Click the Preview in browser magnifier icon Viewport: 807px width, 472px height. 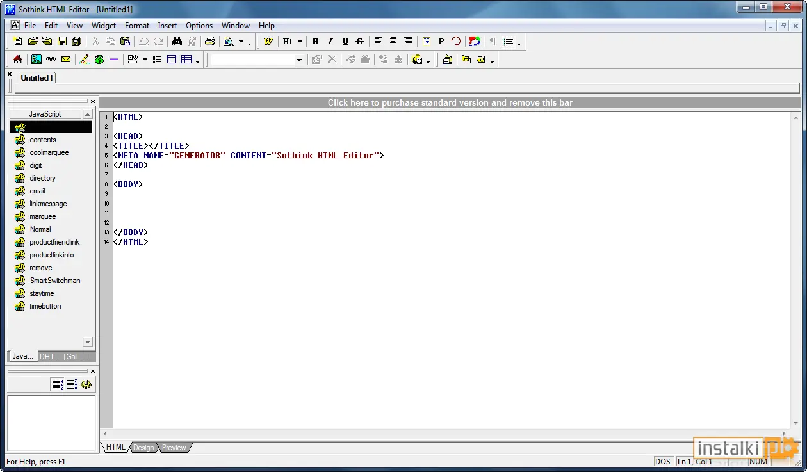(229, 42)
